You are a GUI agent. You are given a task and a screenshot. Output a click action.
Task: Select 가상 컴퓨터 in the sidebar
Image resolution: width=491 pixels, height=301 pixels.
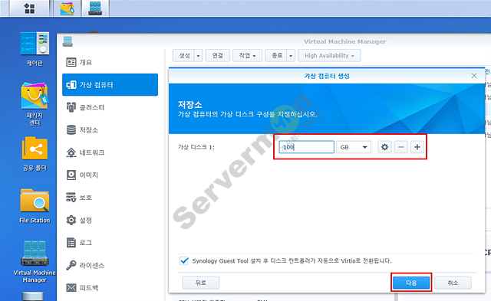110,85
